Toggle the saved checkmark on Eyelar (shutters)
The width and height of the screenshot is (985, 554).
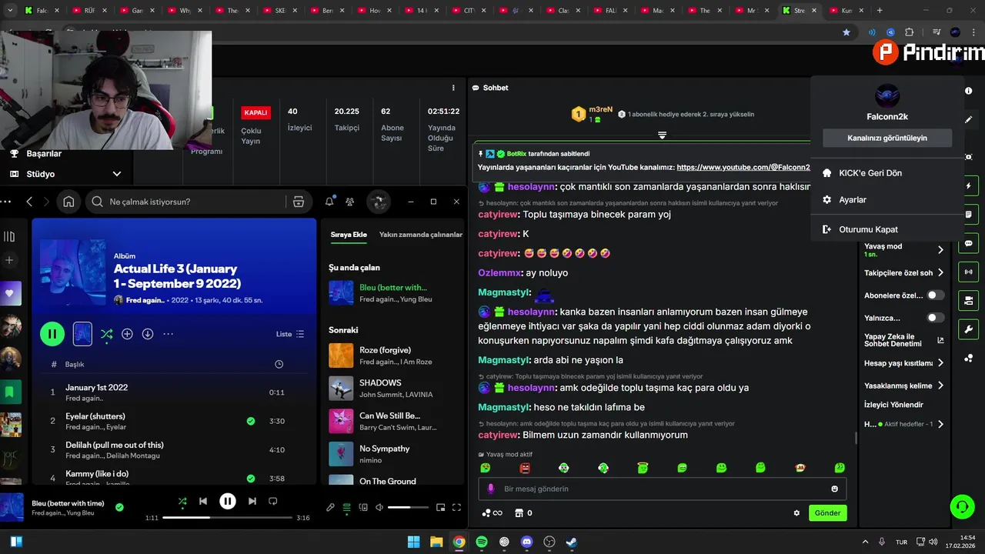tap(251, 421)
